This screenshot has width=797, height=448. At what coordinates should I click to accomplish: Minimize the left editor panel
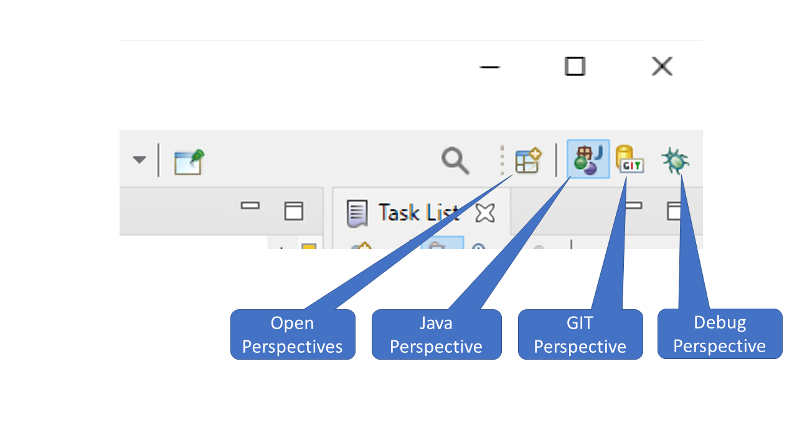[250, 206]
